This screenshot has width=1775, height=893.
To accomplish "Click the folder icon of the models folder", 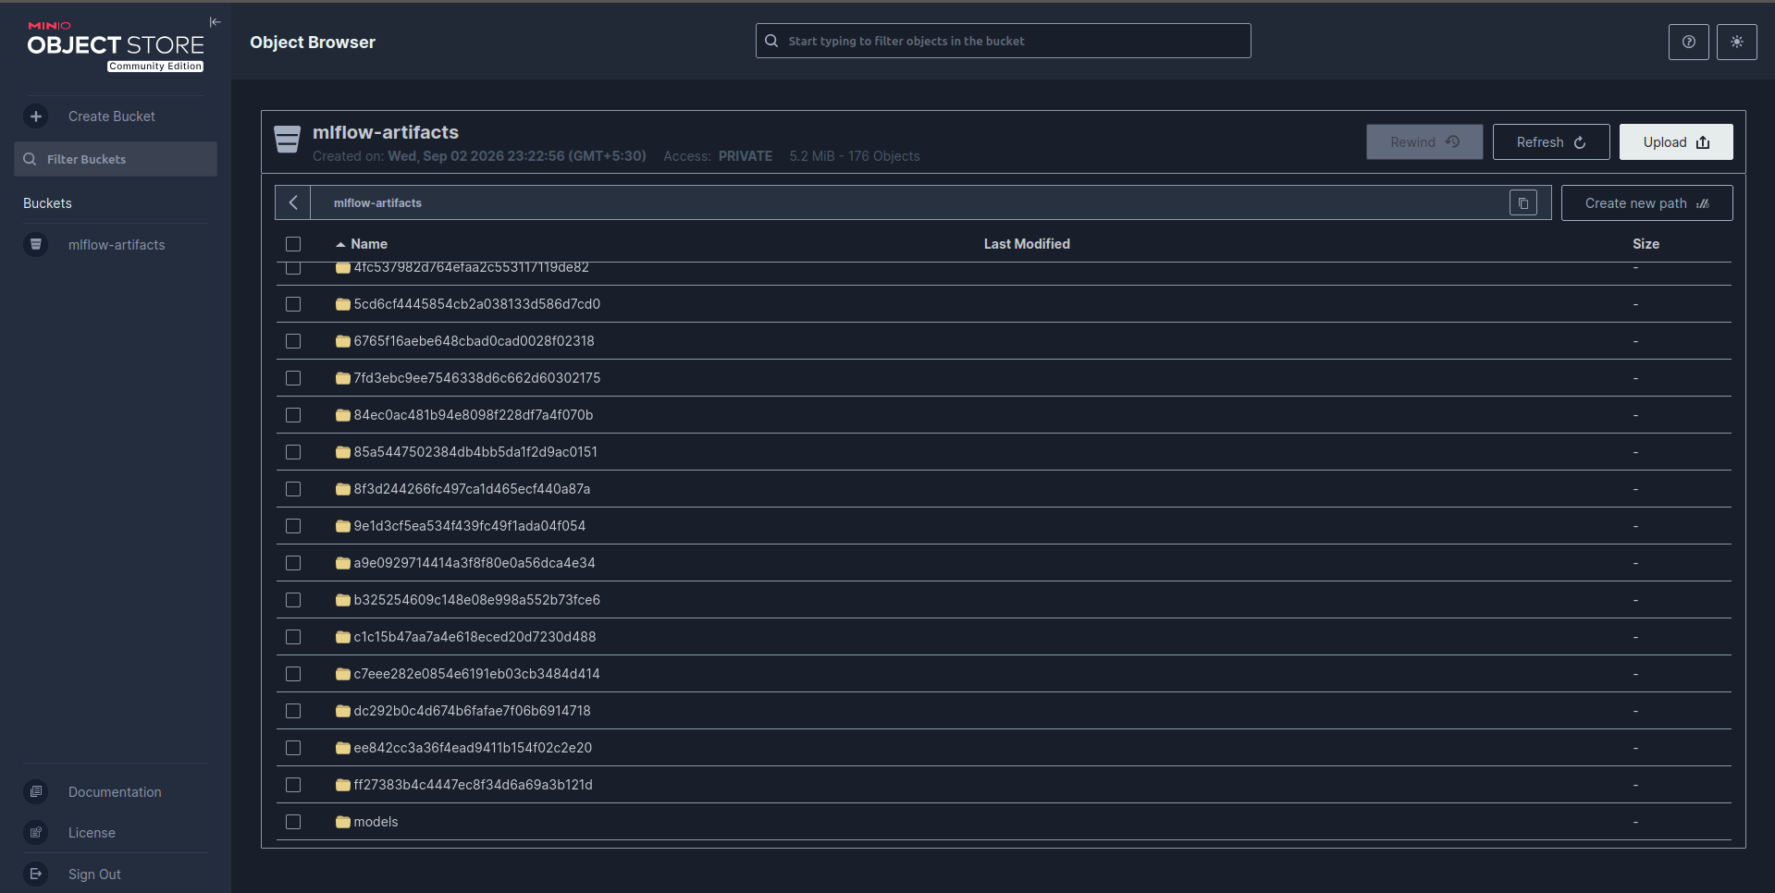I will pos(343,822).
